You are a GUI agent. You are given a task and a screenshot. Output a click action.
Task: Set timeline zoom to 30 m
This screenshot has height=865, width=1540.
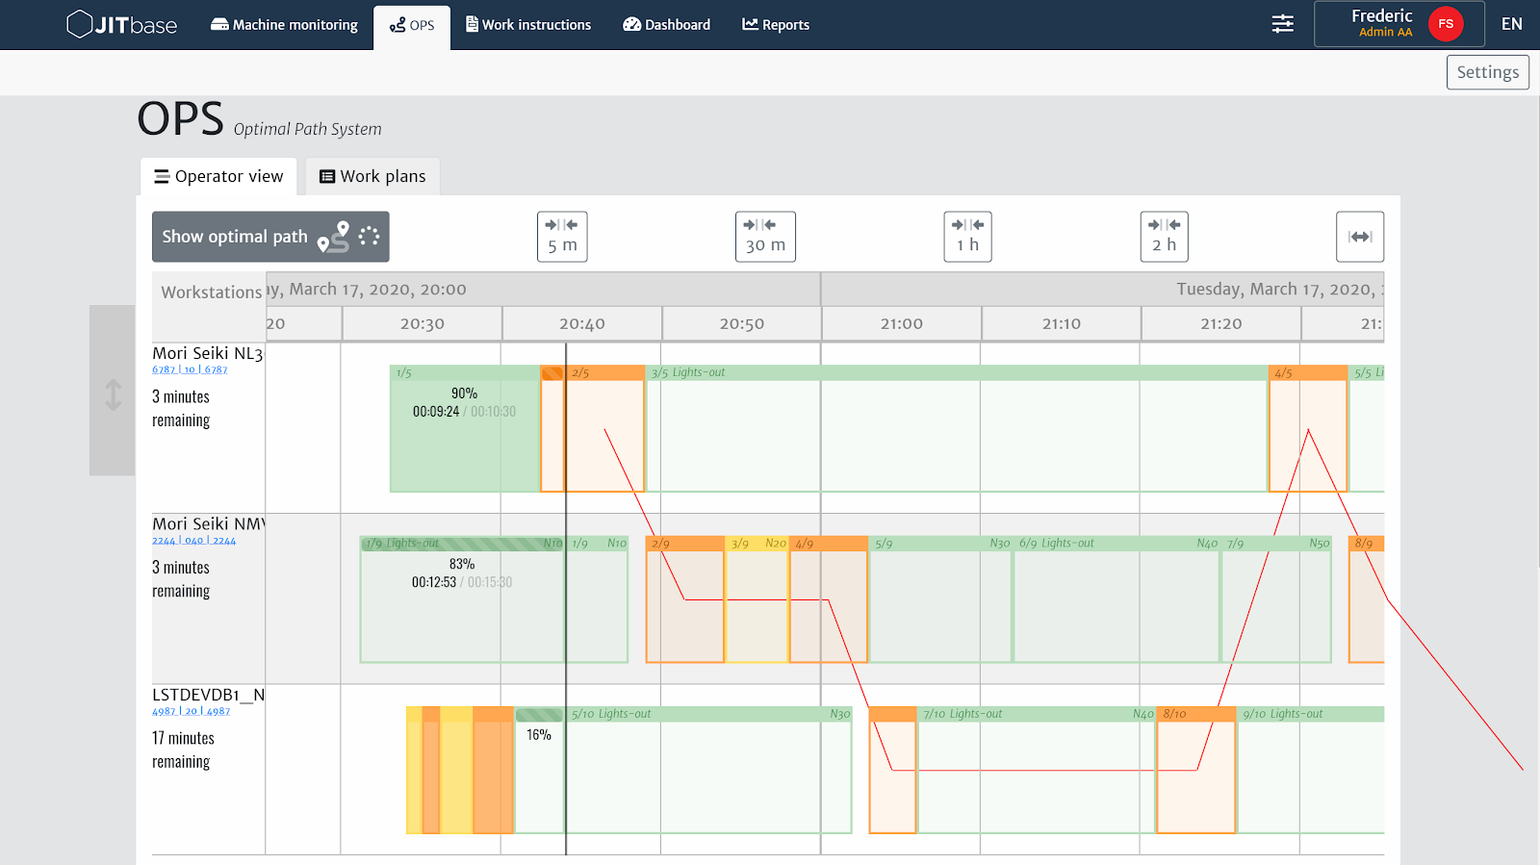click(765, 237)
